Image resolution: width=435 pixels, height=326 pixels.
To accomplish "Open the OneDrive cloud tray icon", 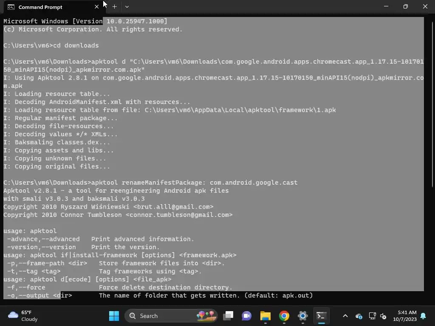I will [x=359, y=316].
